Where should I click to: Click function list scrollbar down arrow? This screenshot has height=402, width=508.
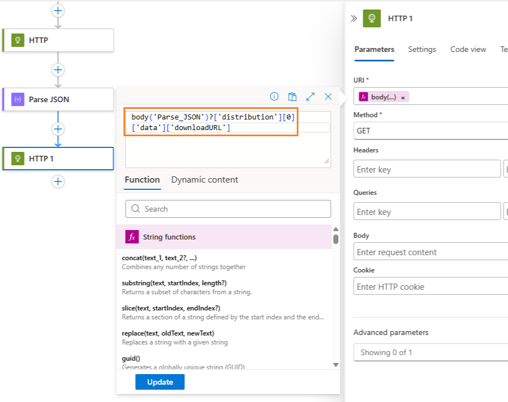(x=336, y=365)
